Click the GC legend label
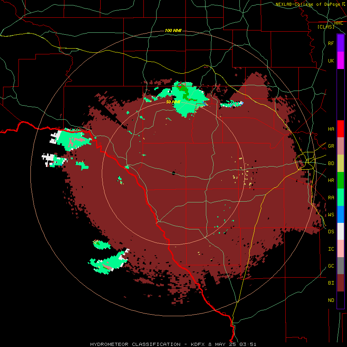Viewport: 347px width, 347px height. tap(331, 266)
